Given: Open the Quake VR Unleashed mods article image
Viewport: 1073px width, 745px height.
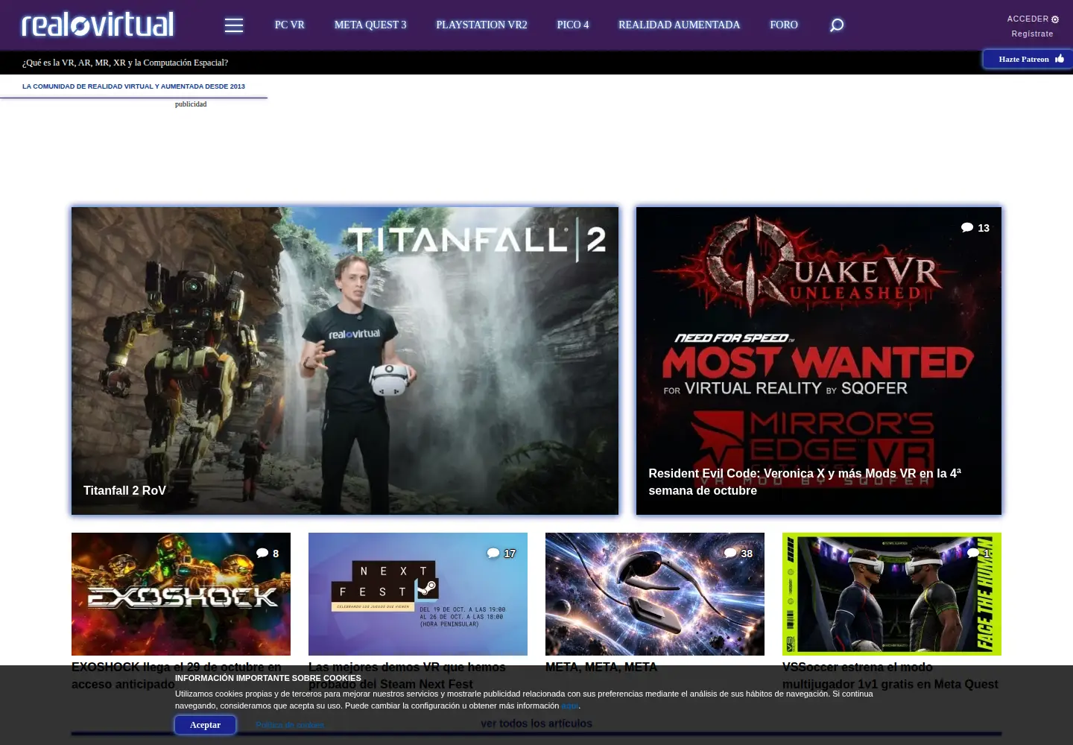Looking at the screenshot, I should pyautogui.click(x=819, y=361).
